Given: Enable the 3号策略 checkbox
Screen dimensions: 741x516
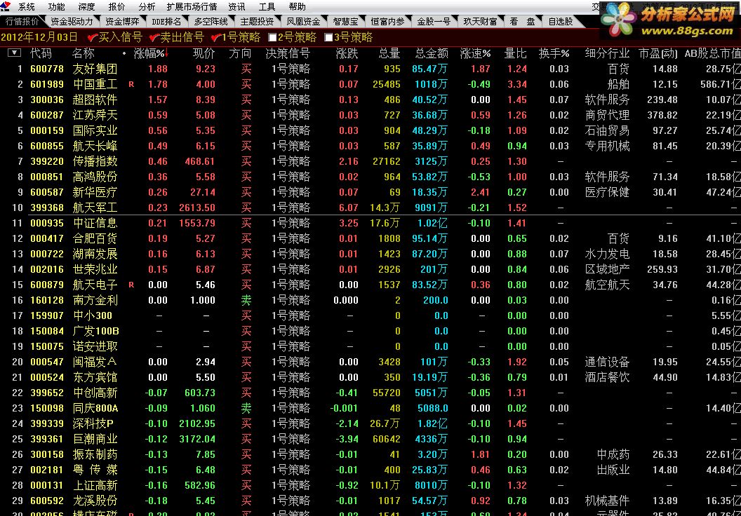Looking at the screenshot, I should [x=328, y=37].
